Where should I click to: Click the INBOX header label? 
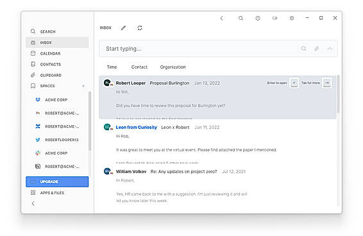click(x=105, y=28)
